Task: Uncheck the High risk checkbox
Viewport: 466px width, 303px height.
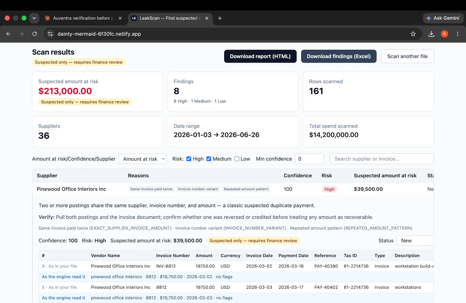Action: coord(189,159)
